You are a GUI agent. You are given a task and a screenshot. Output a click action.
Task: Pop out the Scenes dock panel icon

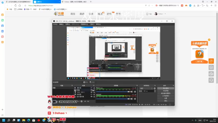(x=72, y=86)
